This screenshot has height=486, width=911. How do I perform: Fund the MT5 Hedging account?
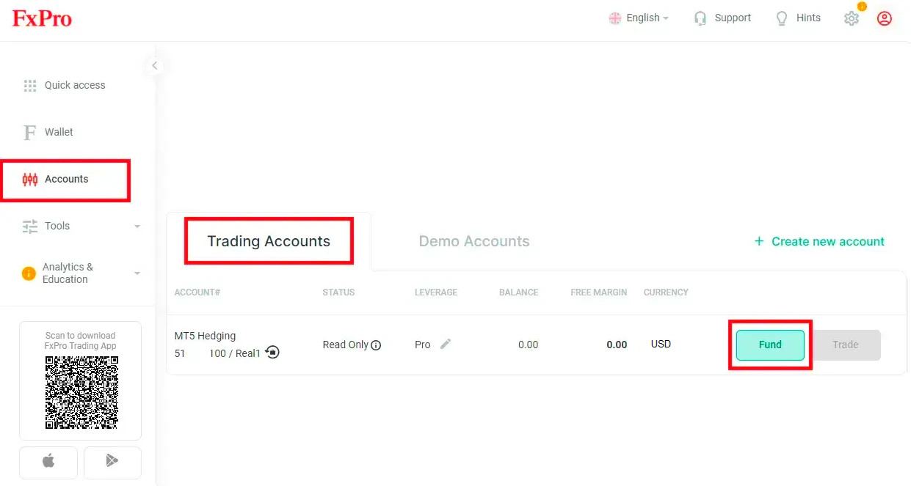click(x=769, y=345)
